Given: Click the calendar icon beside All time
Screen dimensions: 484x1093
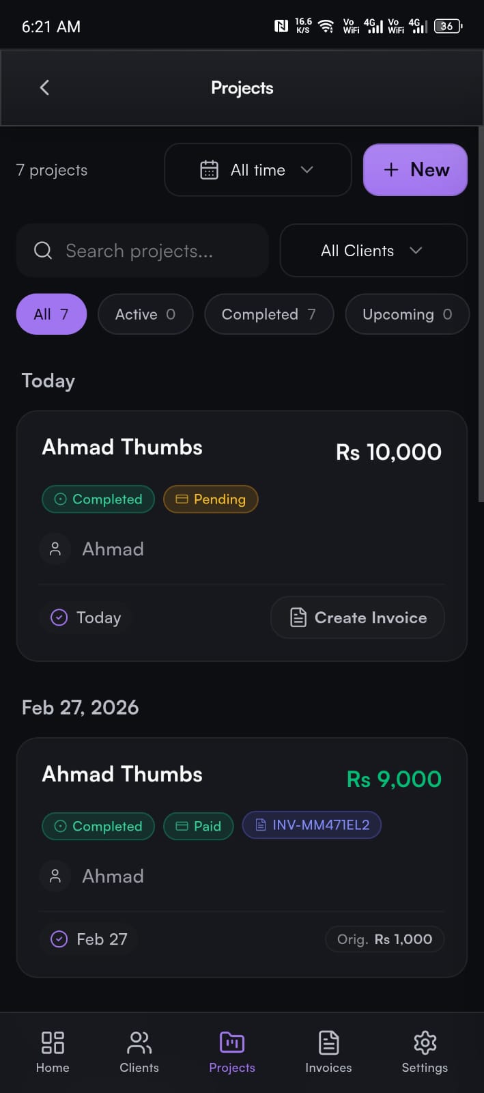Looking at the screenshot, I should (x=209, y=170).
